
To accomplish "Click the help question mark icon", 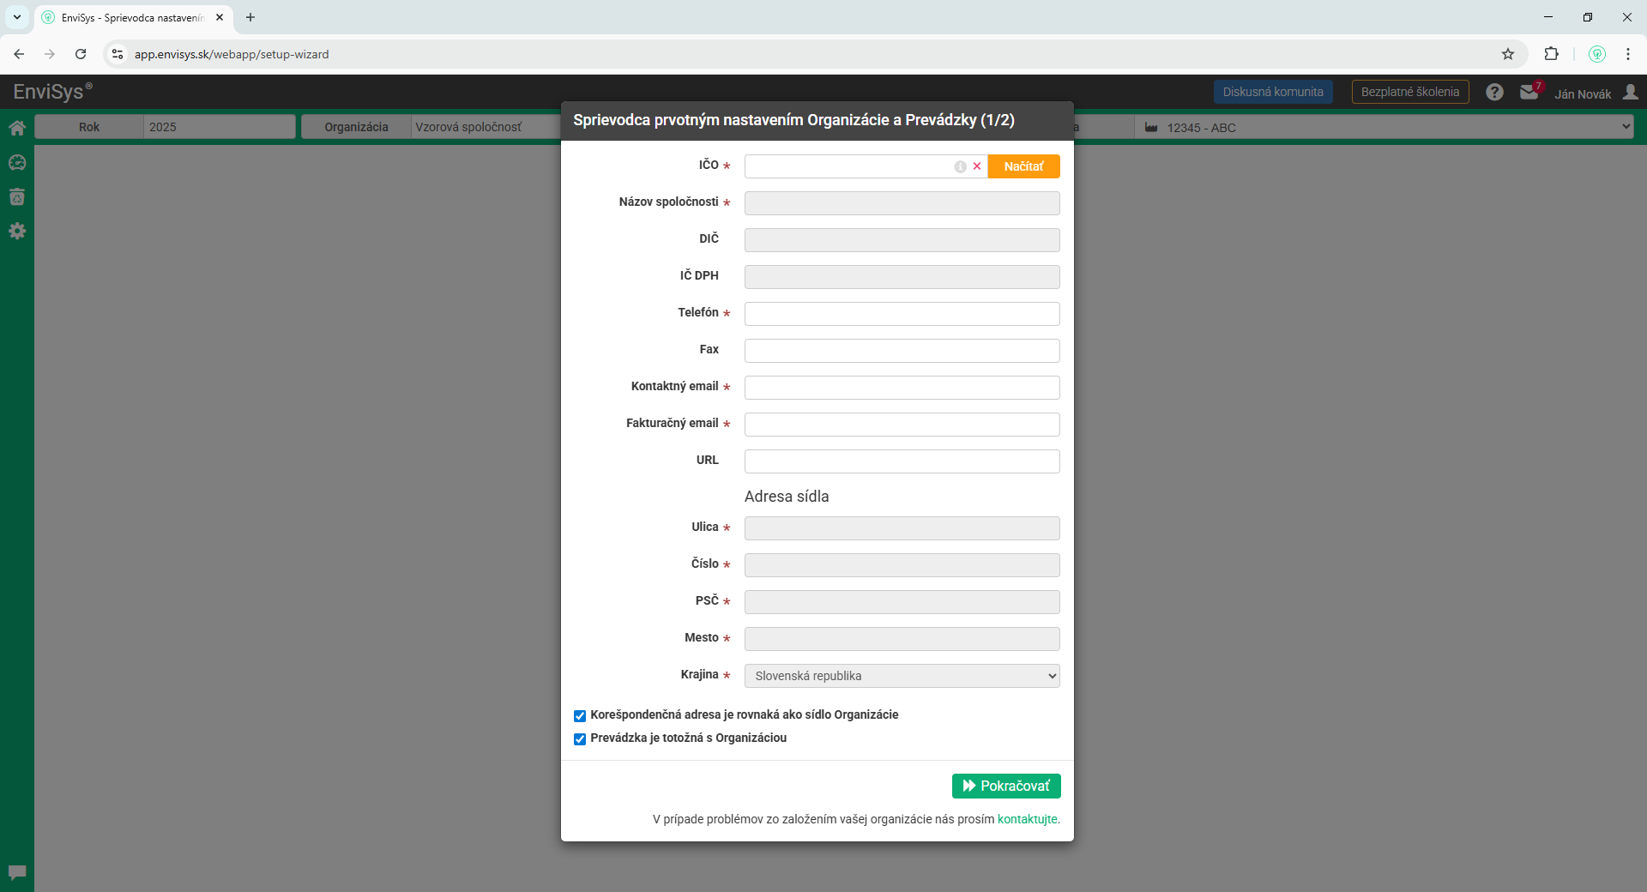I will click(1494, 92).
